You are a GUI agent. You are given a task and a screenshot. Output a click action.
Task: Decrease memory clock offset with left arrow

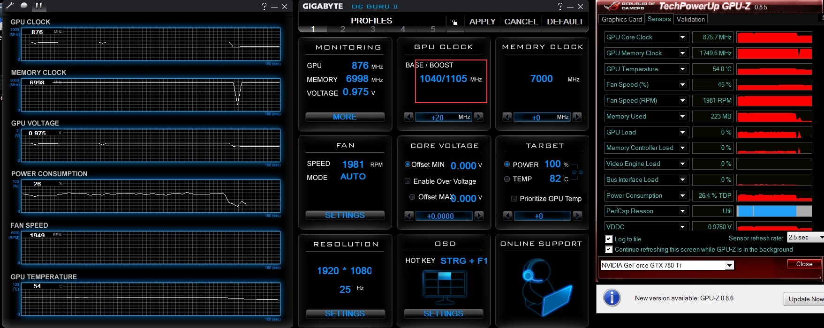pyautogui.click(x=507, y=117)
